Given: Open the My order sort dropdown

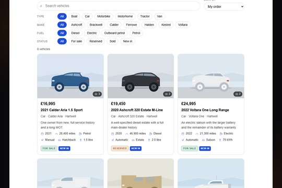Looking at the screenshot, I should pos(224,7).
